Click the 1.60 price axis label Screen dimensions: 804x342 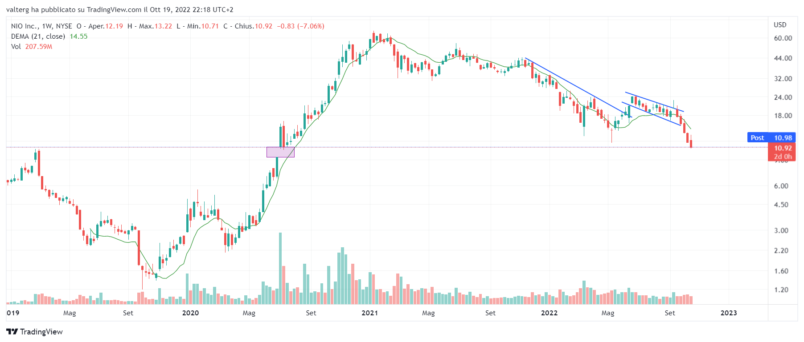[781, 271]
